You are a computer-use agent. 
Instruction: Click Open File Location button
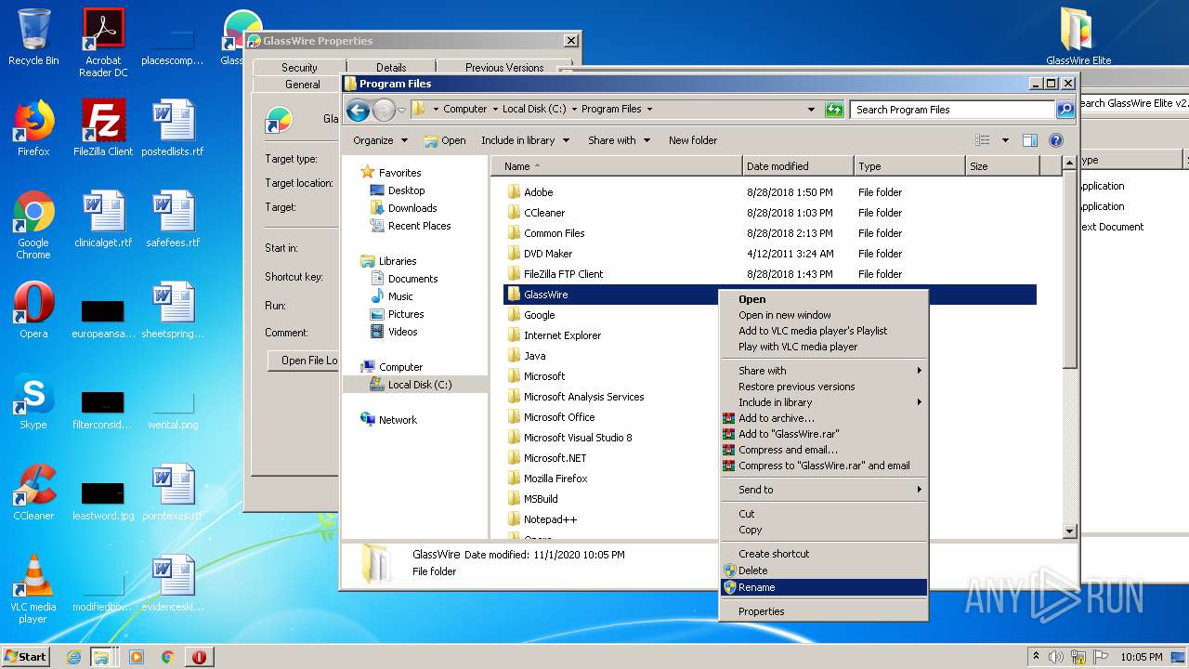click(303, 361)
